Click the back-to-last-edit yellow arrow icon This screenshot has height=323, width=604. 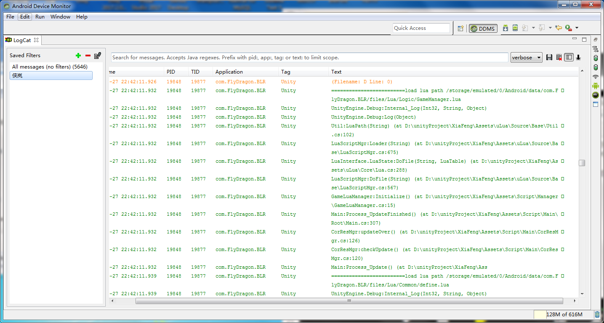[x=559, y=28]
